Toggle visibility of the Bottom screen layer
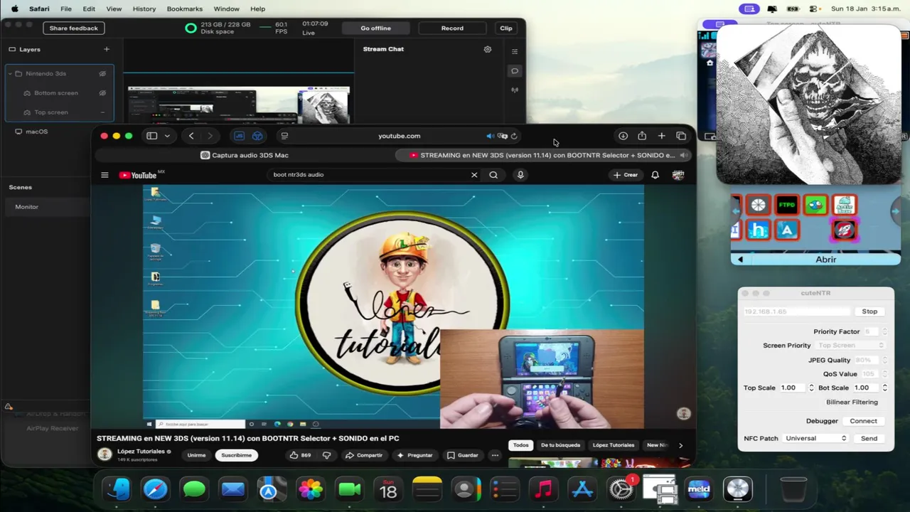 click(x=102, y=92)
